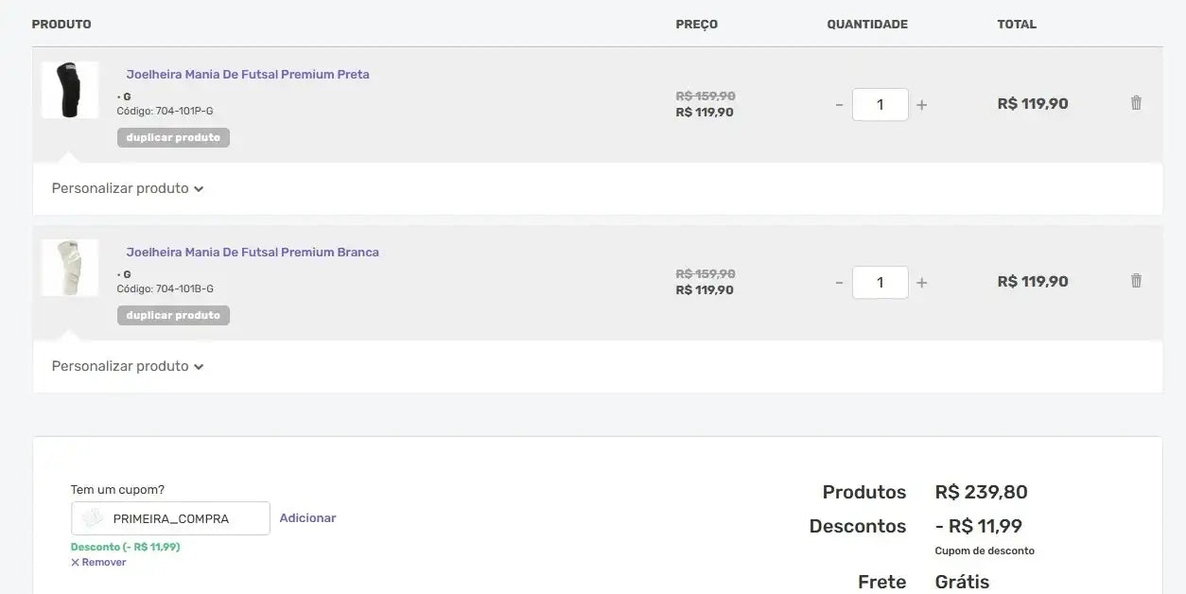Delete the black Joelheira Preta item
The height and width of the screenshot is (594, 1186).
(x=1136, y=103)
